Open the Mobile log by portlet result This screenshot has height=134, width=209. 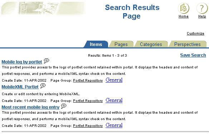tap(22, 62)
